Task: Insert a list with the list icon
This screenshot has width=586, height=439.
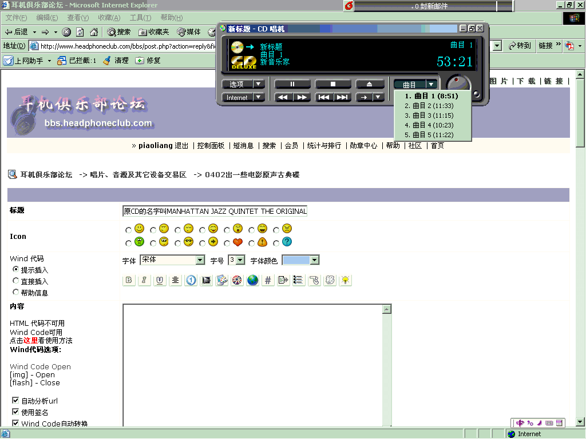Action: click(x=299, y=280)
